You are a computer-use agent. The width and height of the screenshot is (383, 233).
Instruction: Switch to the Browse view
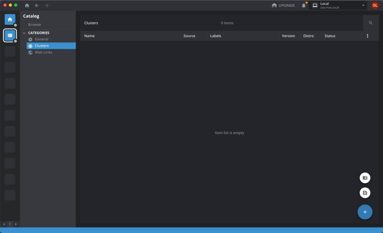point(34,24)
